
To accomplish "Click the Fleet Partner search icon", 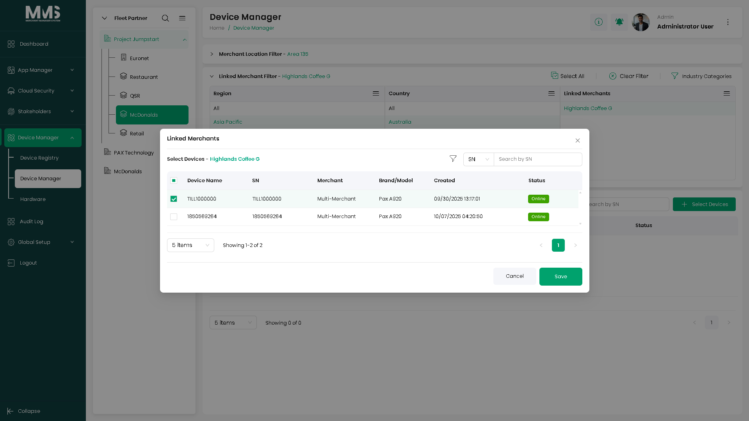I will [x=165, y=18].
